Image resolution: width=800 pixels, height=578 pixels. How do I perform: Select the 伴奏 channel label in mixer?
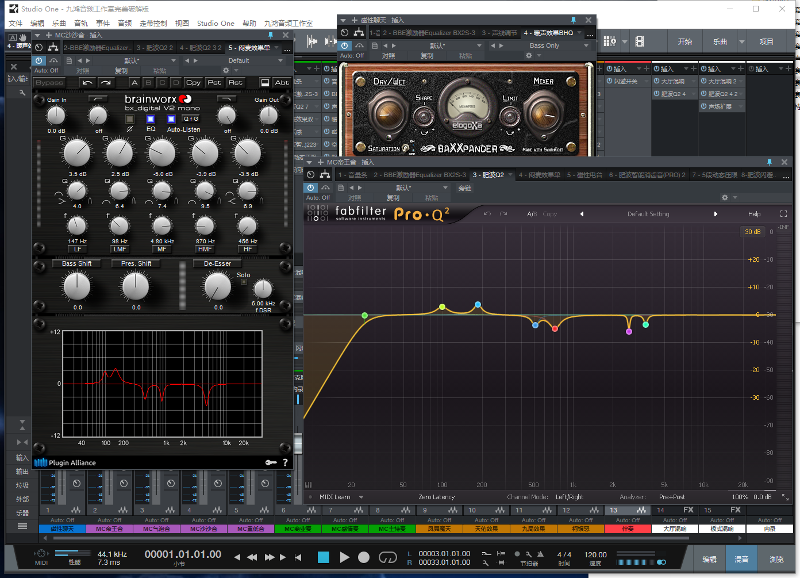[x=628, y=529]
